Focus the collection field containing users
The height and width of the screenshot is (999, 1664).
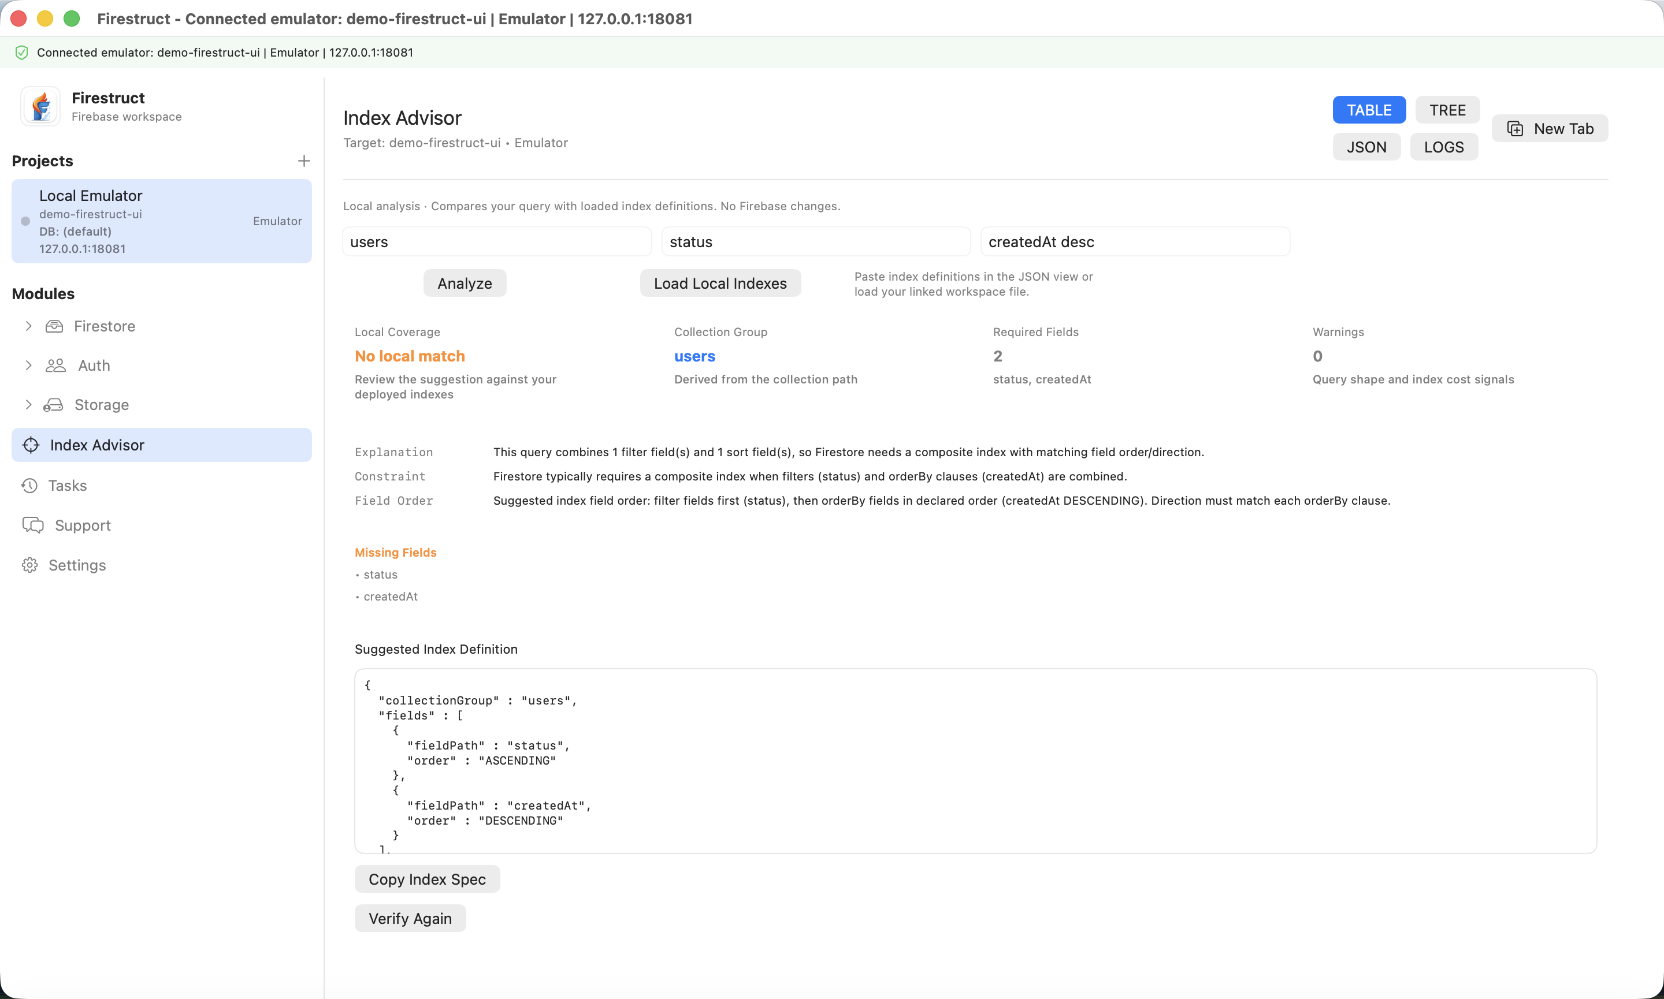(497, 243)
